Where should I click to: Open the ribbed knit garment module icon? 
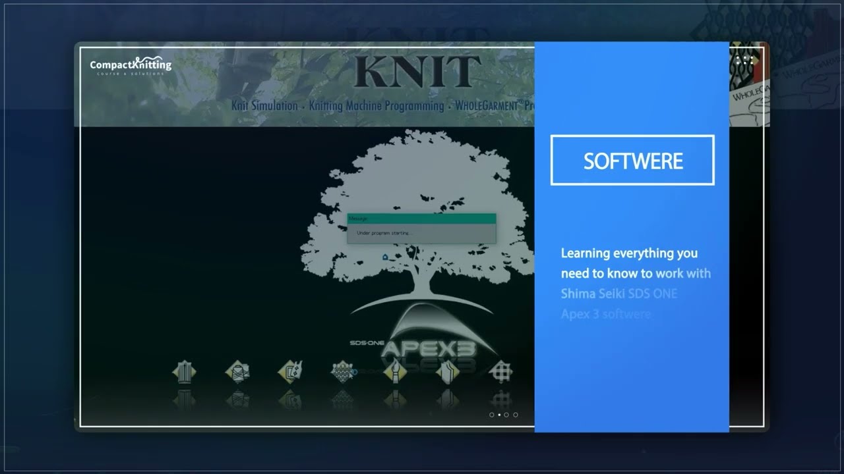click(x=185, y=371)
